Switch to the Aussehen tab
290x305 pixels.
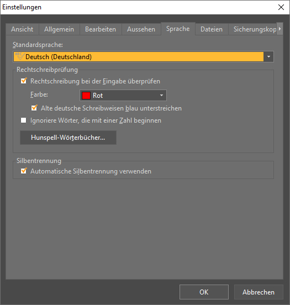141,29
